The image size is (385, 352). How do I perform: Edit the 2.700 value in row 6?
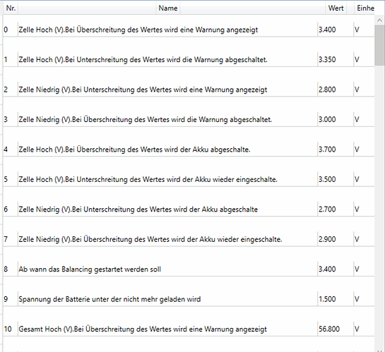[x=336, y=209]
